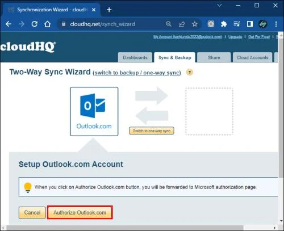
Task: Toggle the Switch to one-way sync button
Action: [152, 131]
